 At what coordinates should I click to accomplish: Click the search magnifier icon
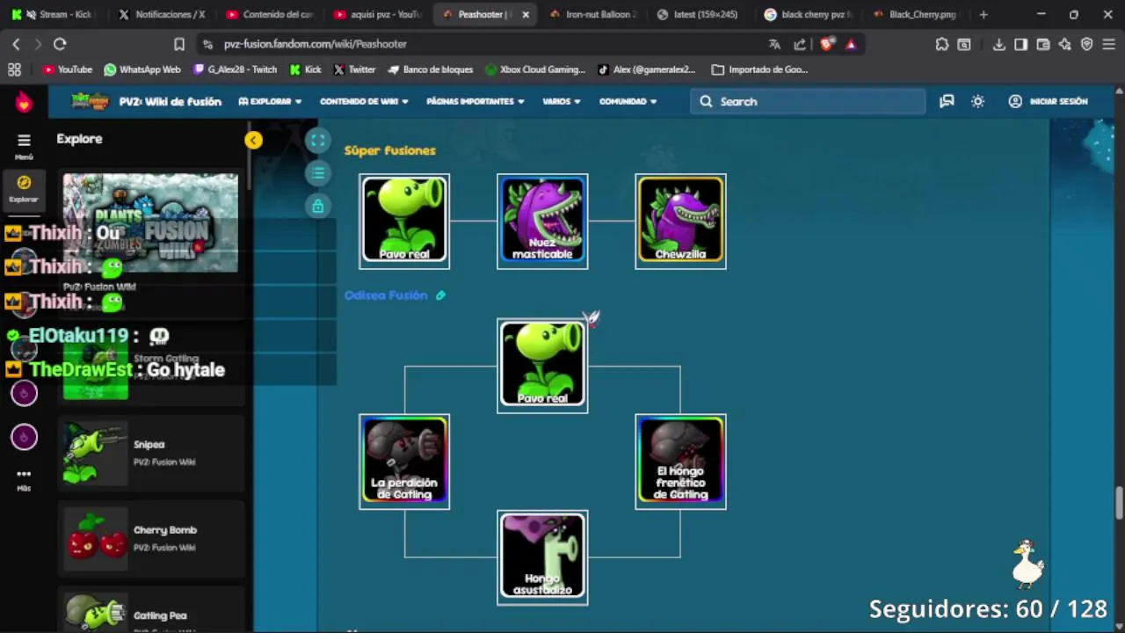click(x=706, y=101)
